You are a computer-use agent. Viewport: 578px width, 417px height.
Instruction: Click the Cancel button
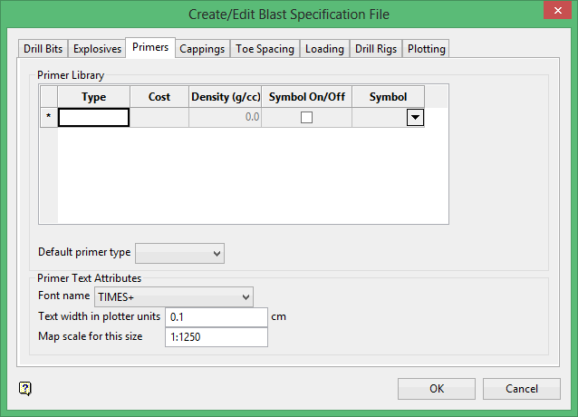click(x=521, y=389)
